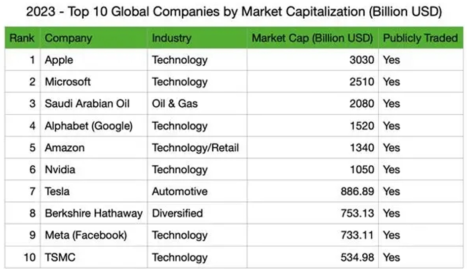Click the Industry column header

point(171,38)
